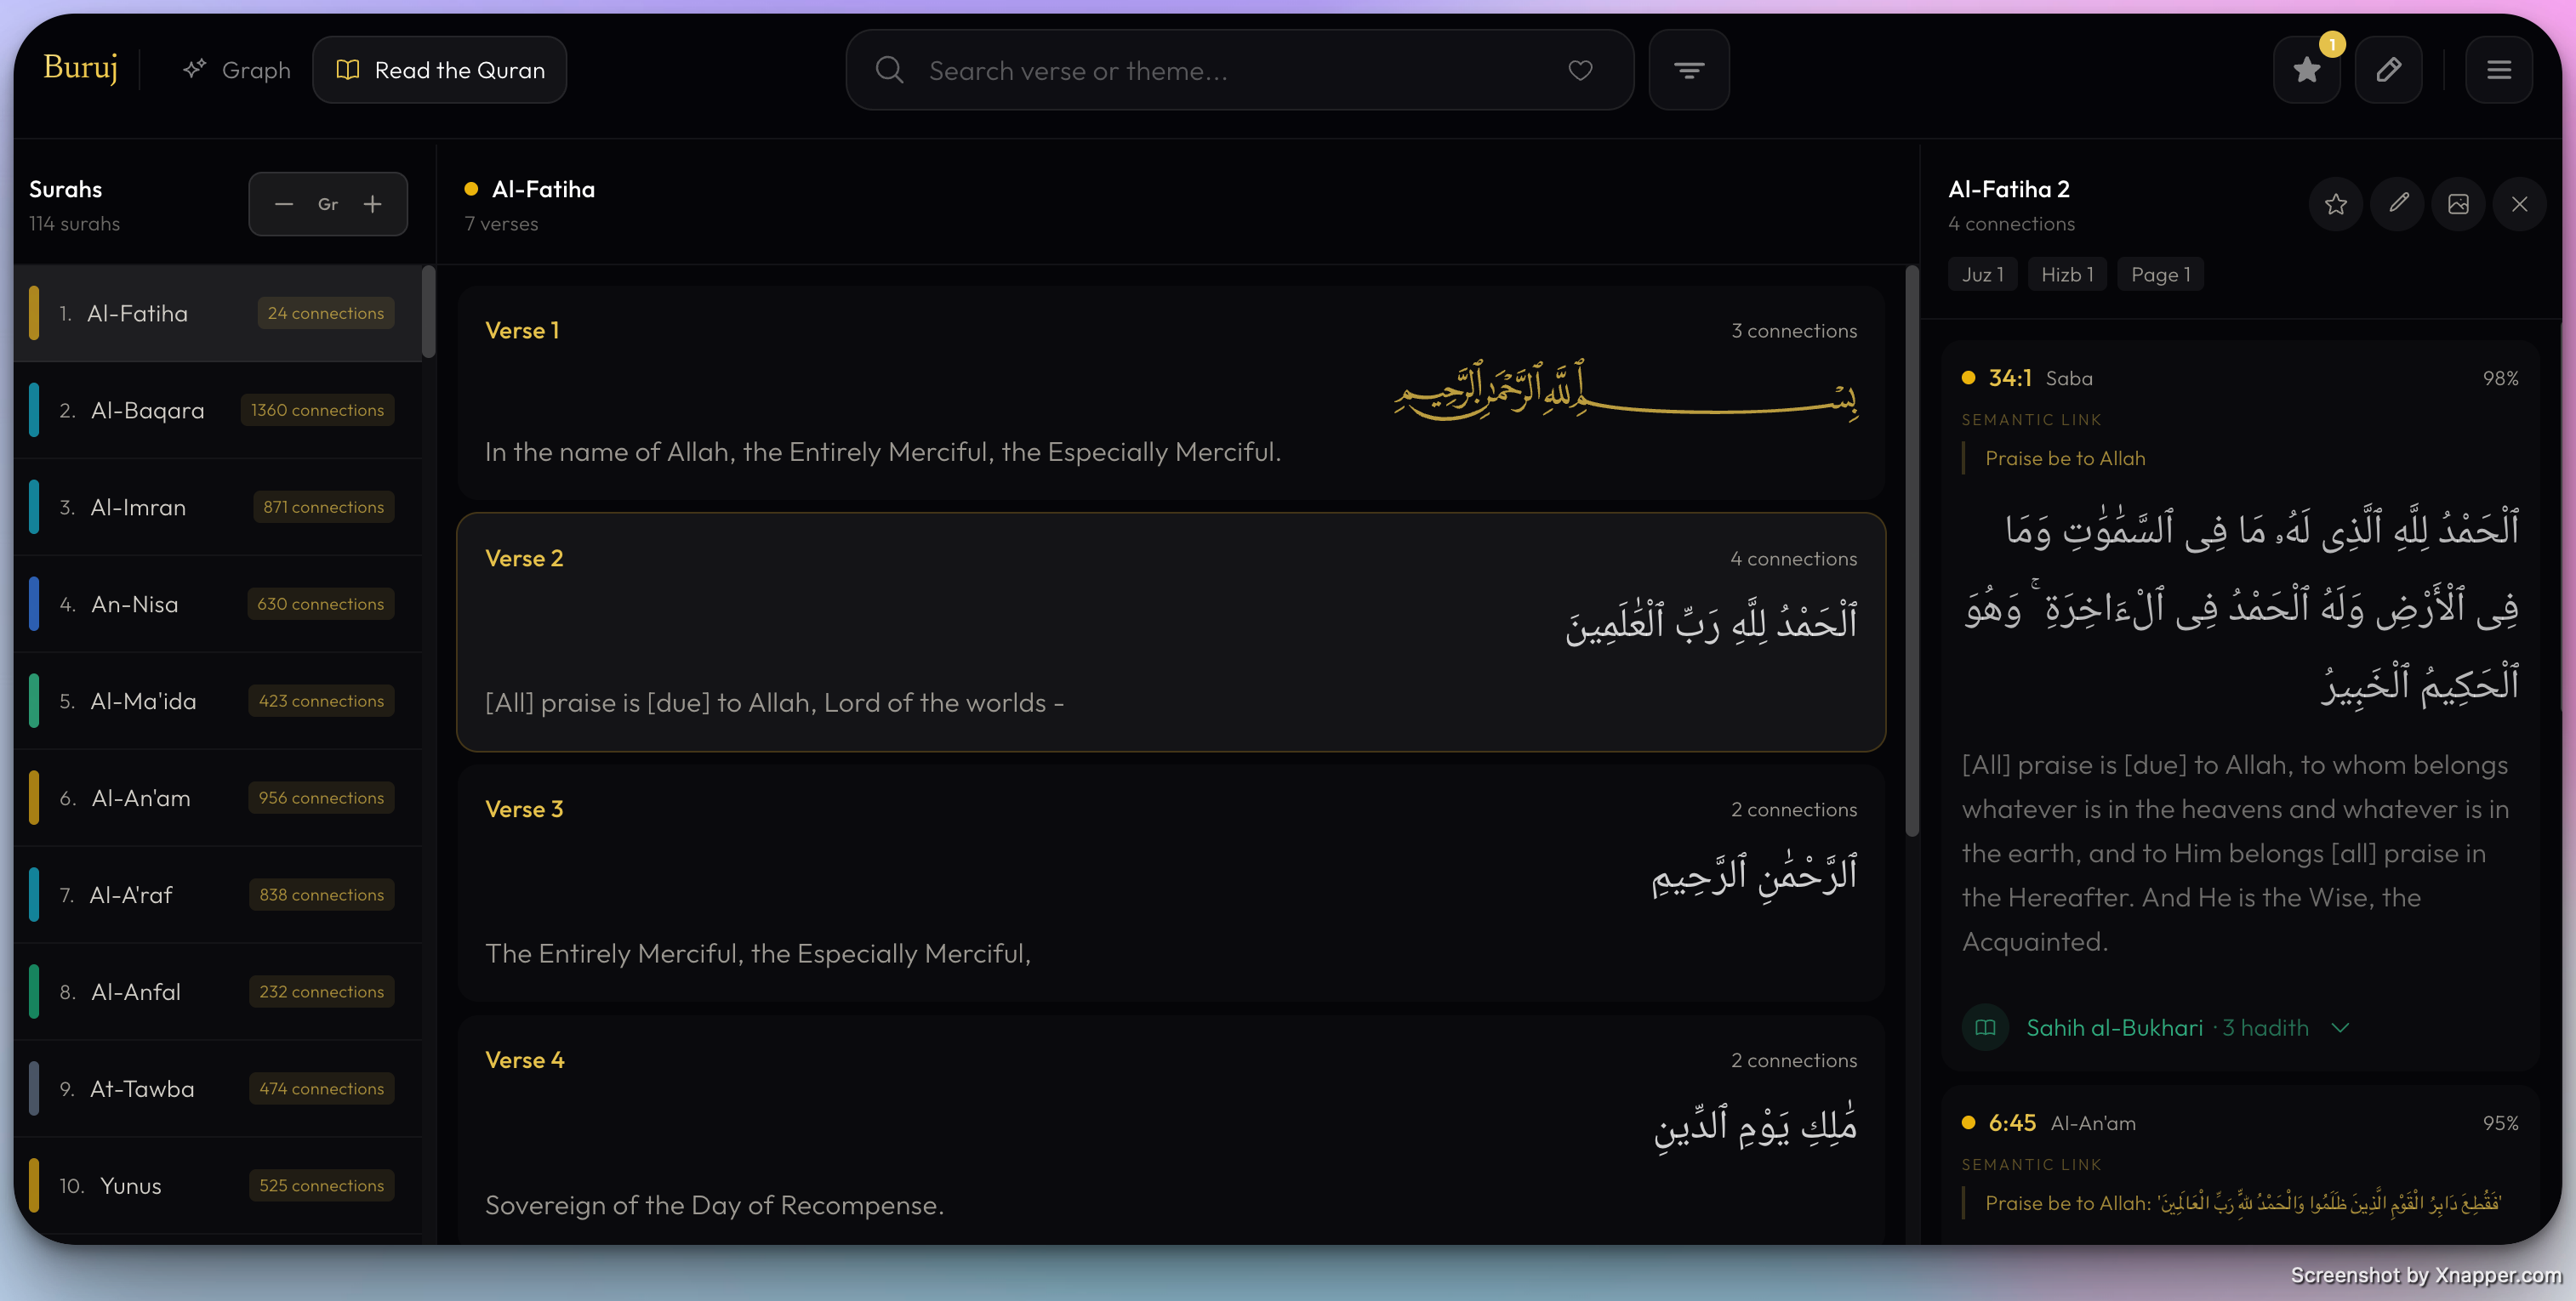The width and height of the screenshot is (2576, 1301).
Task: Increase surah list text size with plus icon
Action: click(x=372, y=204)
